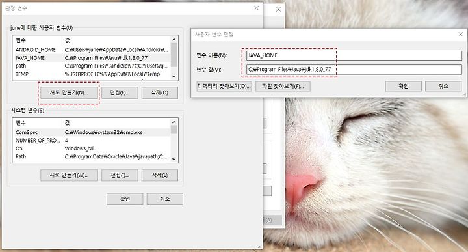The width and height of the screenshot is (468, 252).
Task: Click system variables scroll up arrow
Action: (174, 122)
